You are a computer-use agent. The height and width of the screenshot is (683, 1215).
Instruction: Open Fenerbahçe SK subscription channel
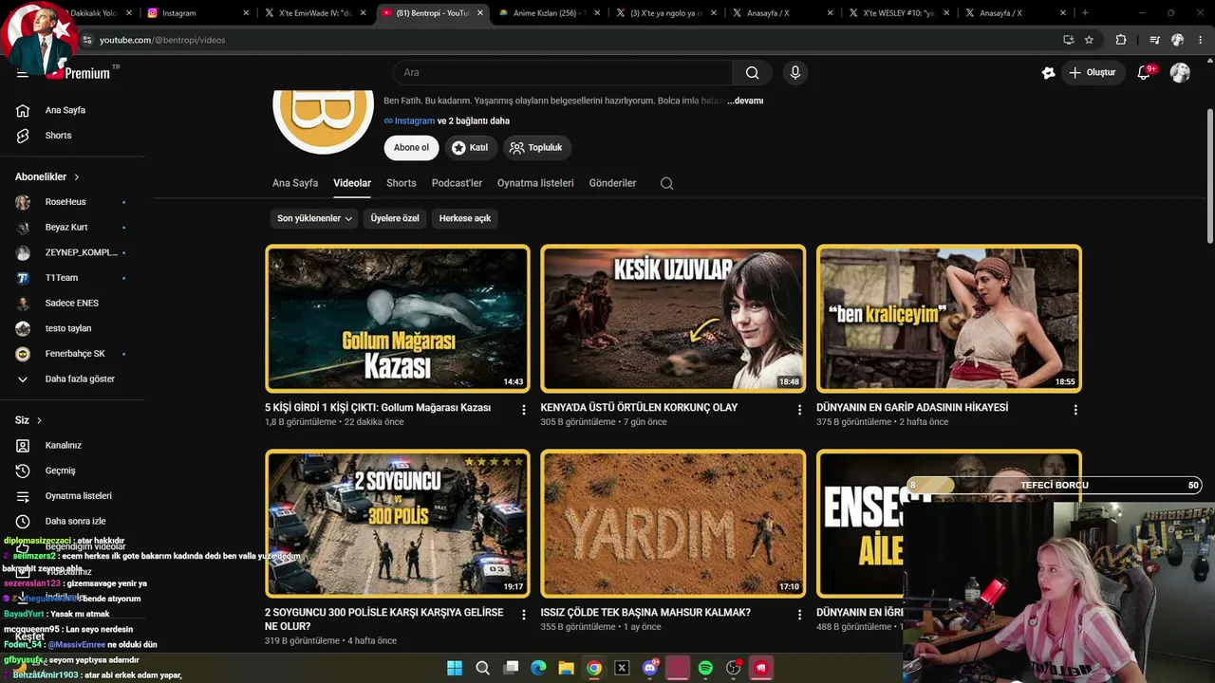click(x=75, y=354)
